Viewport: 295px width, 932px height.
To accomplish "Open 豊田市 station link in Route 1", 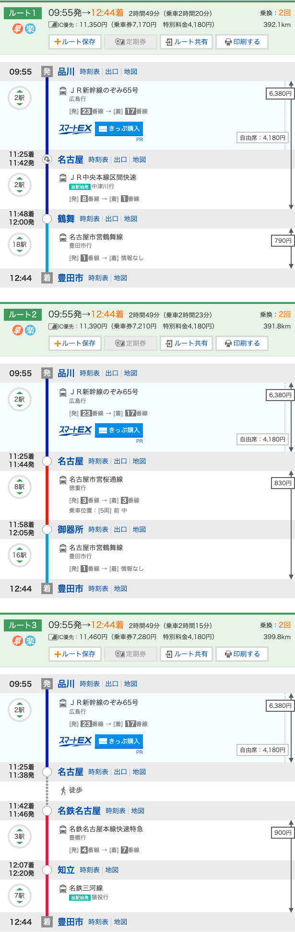I will [71, 278].
